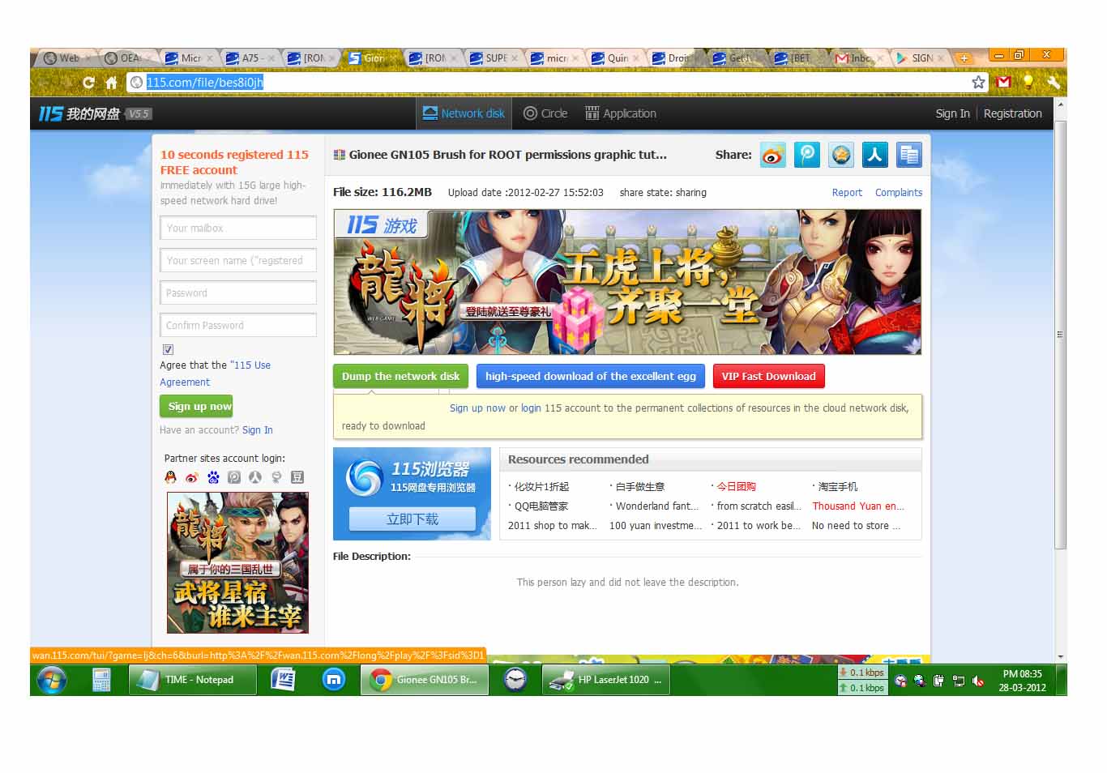Share file via QQ Zone star icon

coord(841,155)
